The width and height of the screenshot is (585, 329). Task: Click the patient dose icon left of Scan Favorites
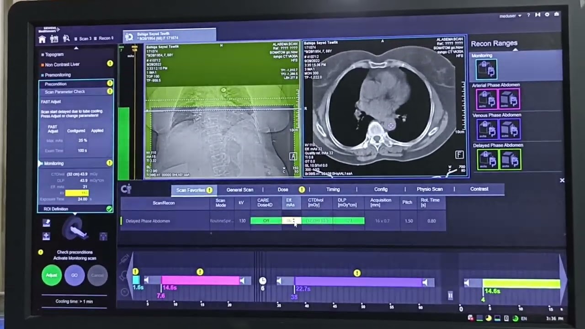tap(126, 189)
